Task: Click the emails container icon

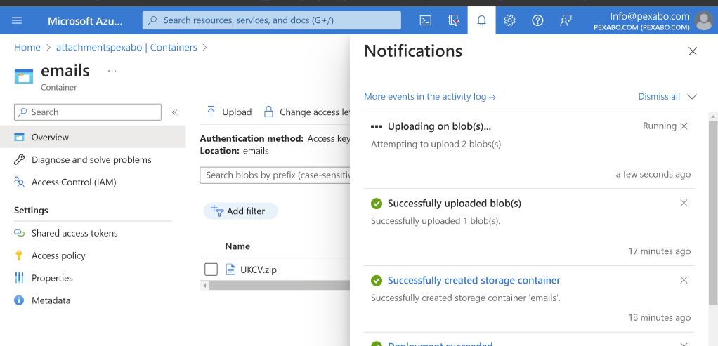Action: [x=24, y=76]
